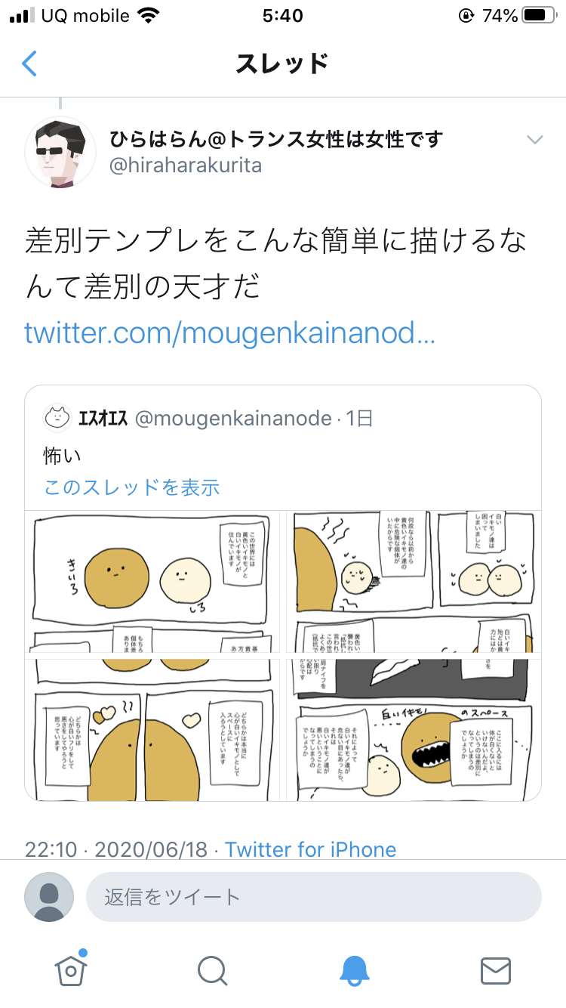Tap the @mougenkainanode handle in quoted tweet
Image resolution: width=566 pixels, height=1008 pixels.
(x=233, y=418)
